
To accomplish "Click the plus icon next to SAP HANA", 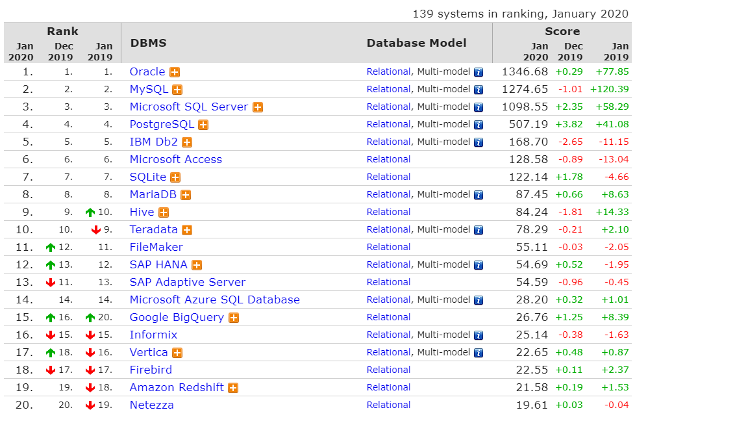I will [x=197, y=265].
